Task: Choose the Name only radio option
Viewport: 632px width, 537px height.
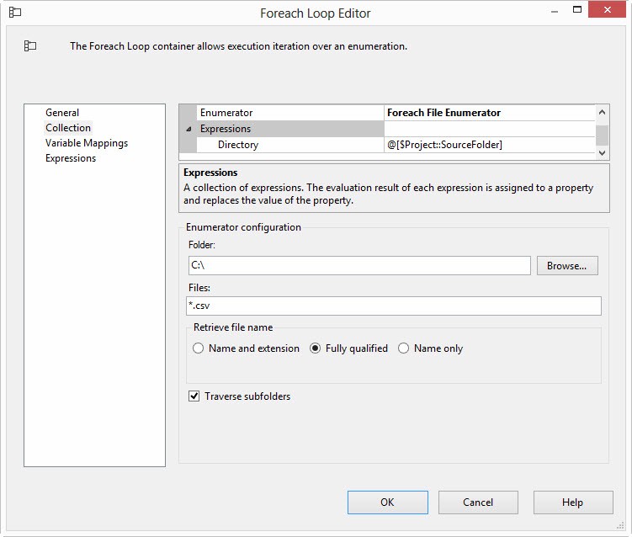Action: [404, 348]
